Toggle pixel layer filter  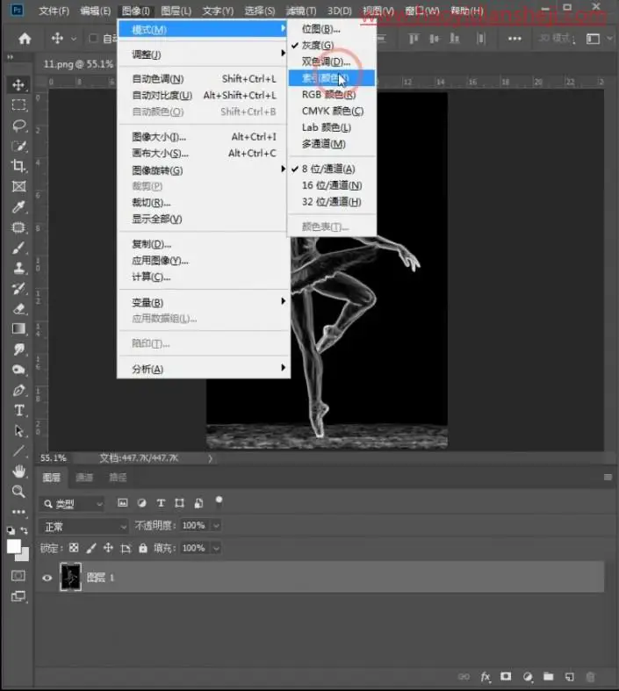123,503
